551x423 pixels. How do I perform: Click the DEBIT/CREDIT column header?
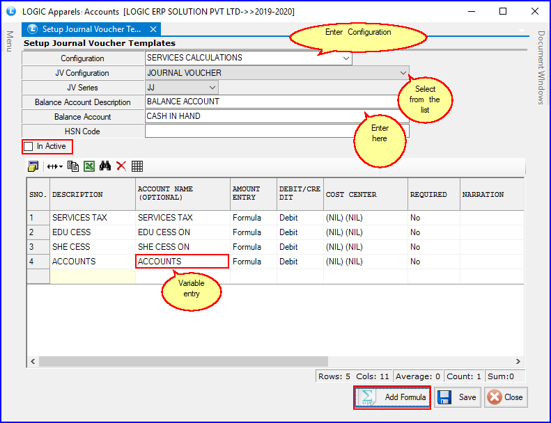pyautogui.click(x=300, y=194)
